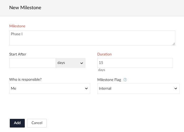Viewport: 184px width, 132px height.
Task: Click the red Duration label
Action: (x=104, y=54)
